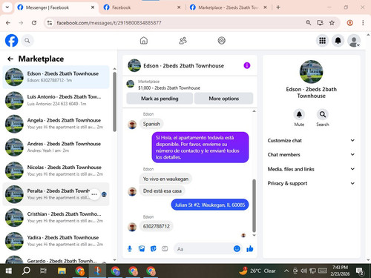Expand the Privacy & support section
Image resolution: width=371 pixels, height=278 pixels.
pyautogui.click(x=311, y=183)
